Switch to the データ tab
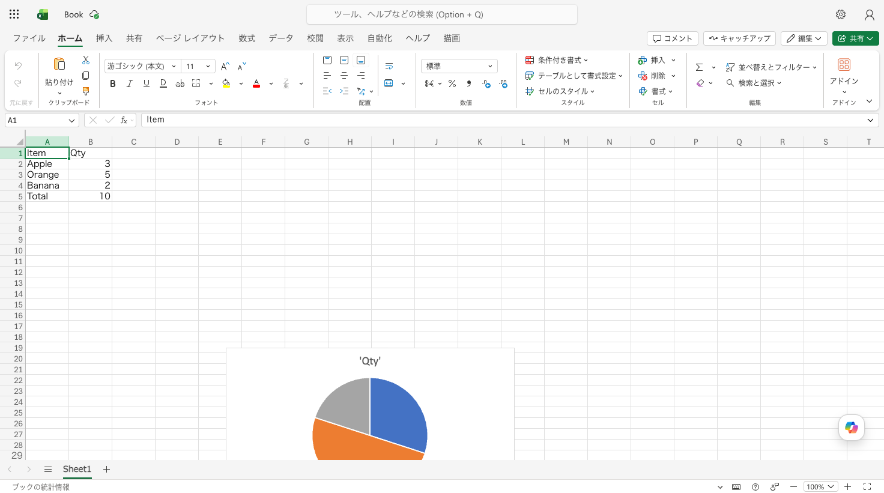 pyautogui.click(x=280, y=38)
